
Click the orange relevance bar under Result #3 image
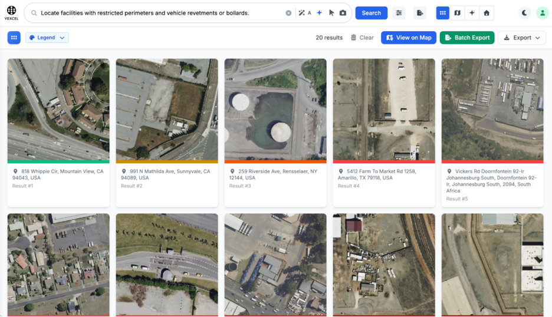(275, 162)
